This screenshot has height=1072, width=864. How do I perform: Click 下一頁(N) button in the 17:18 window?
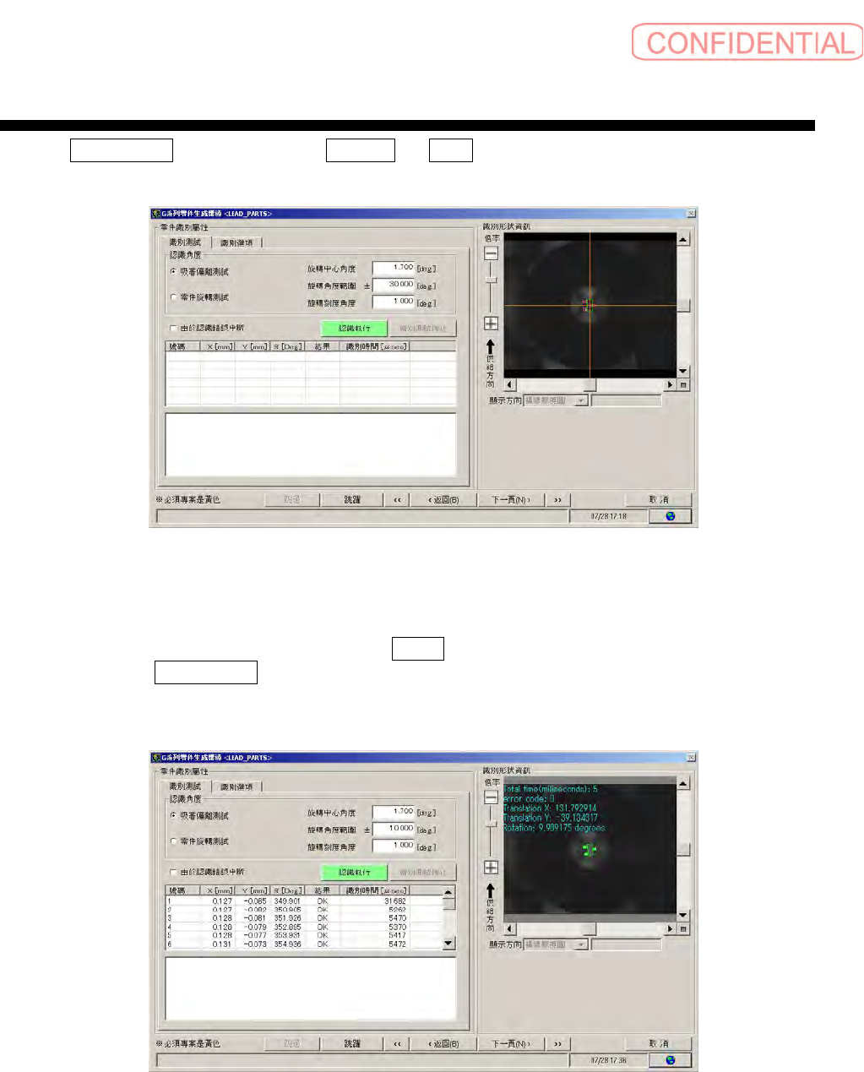click(x=511, y=500)
